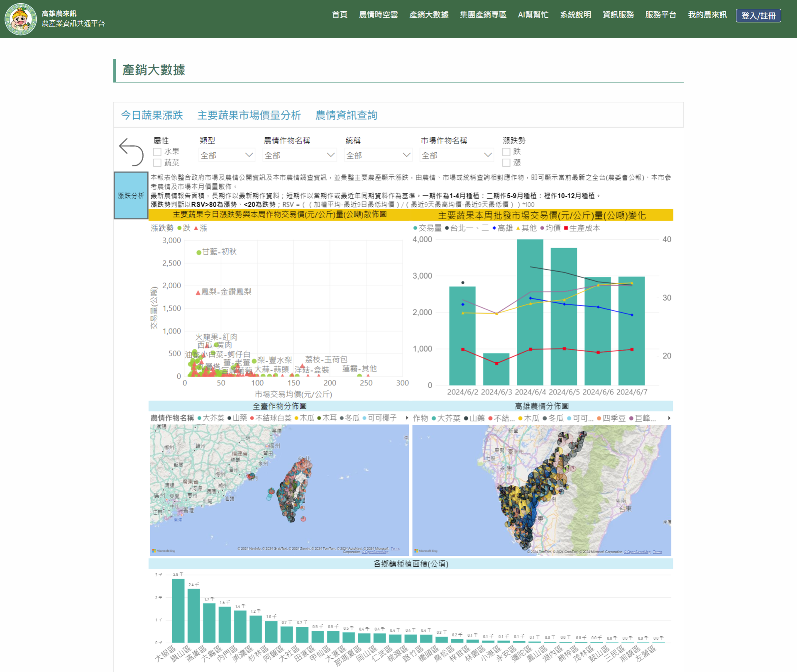797x672 pixels.
Task: Open the 類型 dropdown
Action: (227, 155)
